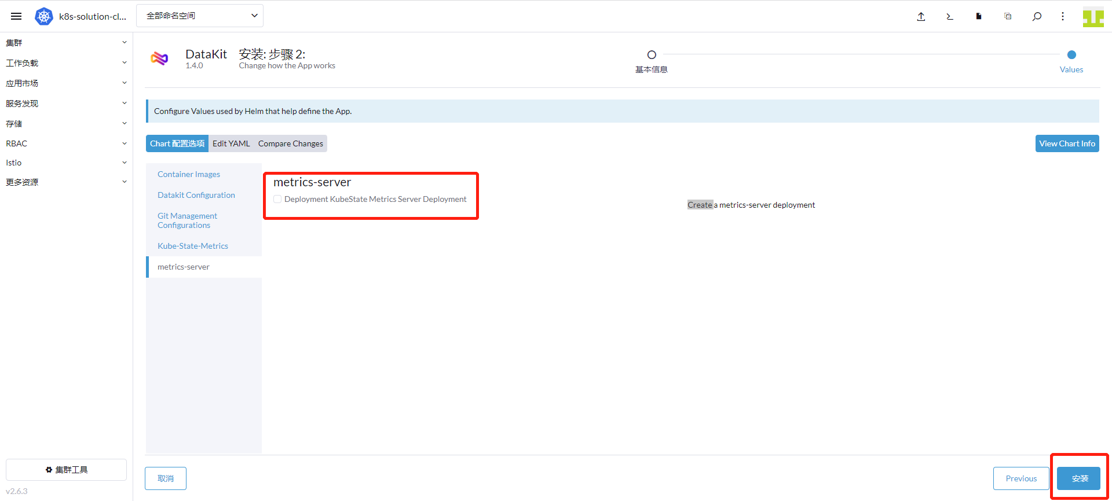
Task: Select Kube-State-Metrics in the chart sections
Action: point(193,246)
